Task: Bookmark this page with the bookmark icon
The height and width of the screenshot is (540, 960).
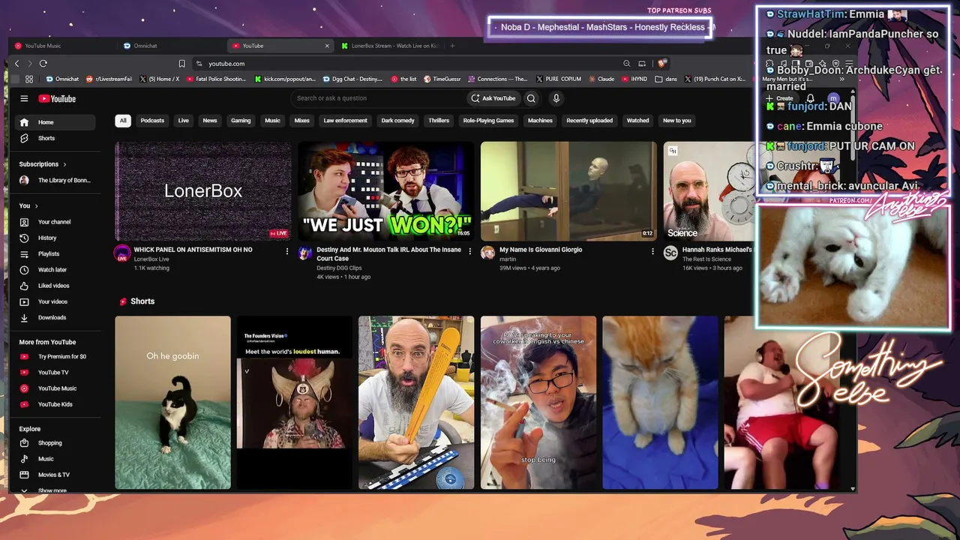Action: 181,64
